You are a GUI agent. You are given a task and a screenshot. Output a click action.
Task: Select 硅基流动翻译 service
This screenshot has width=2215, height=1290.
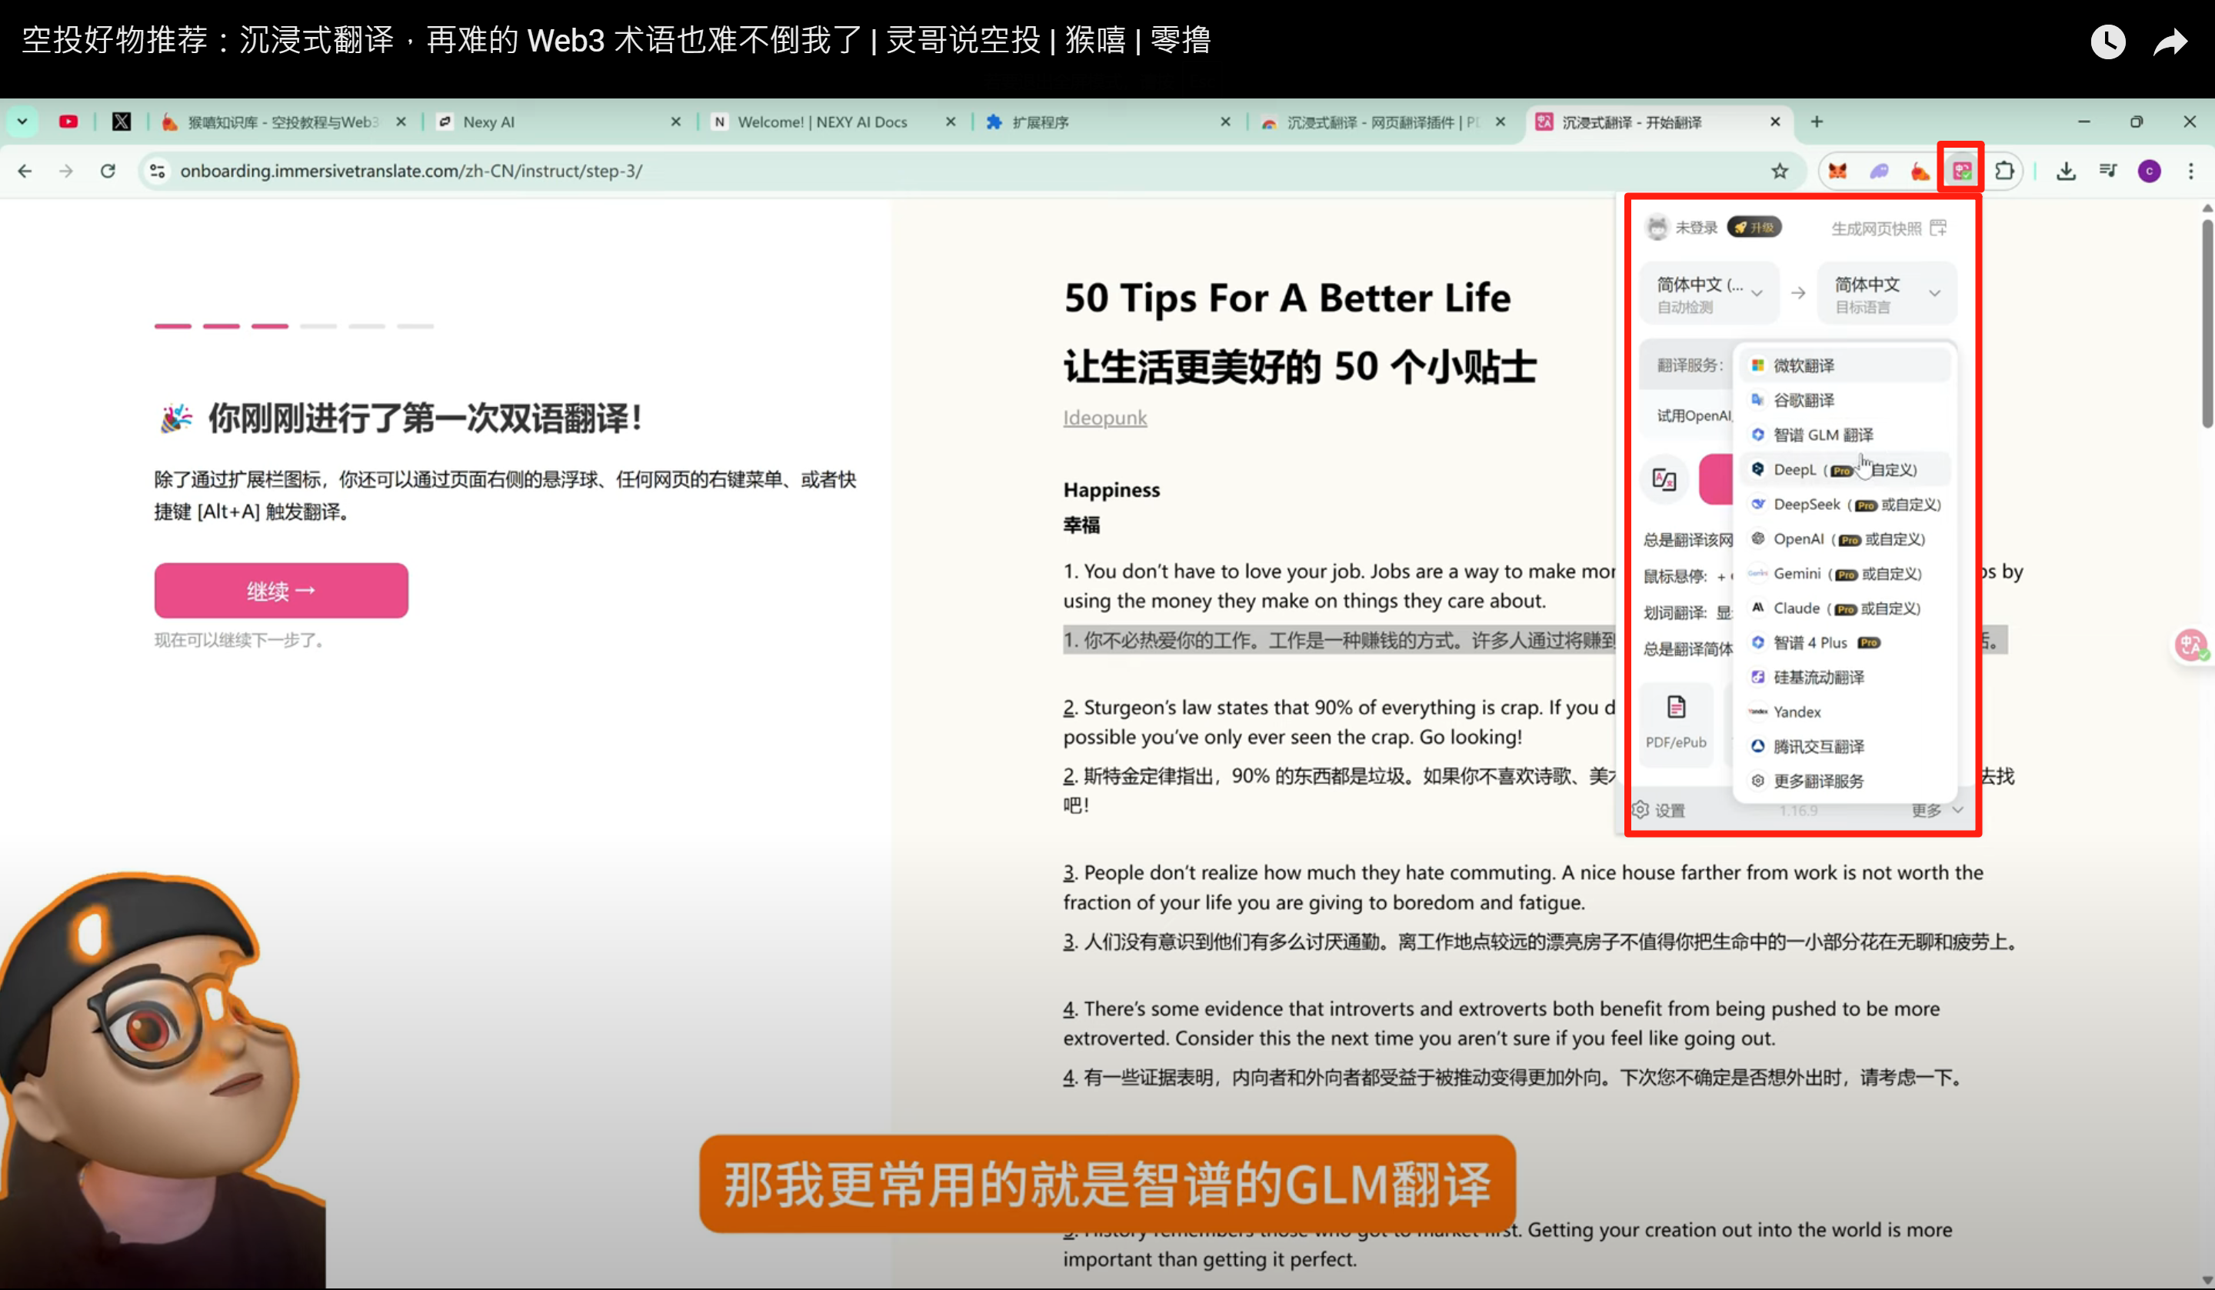(1844, 677)
